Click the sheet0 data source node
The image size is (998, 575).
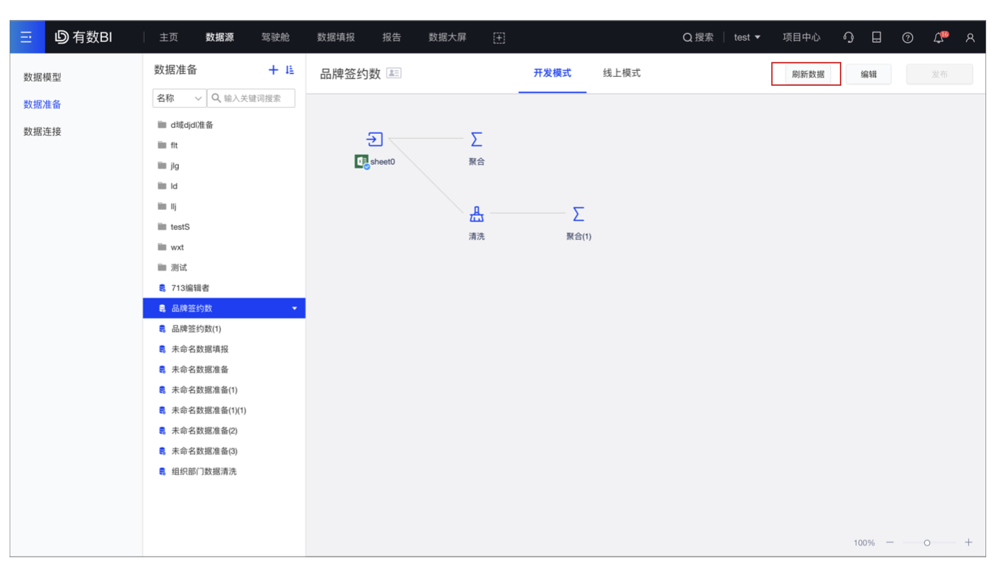375,139
